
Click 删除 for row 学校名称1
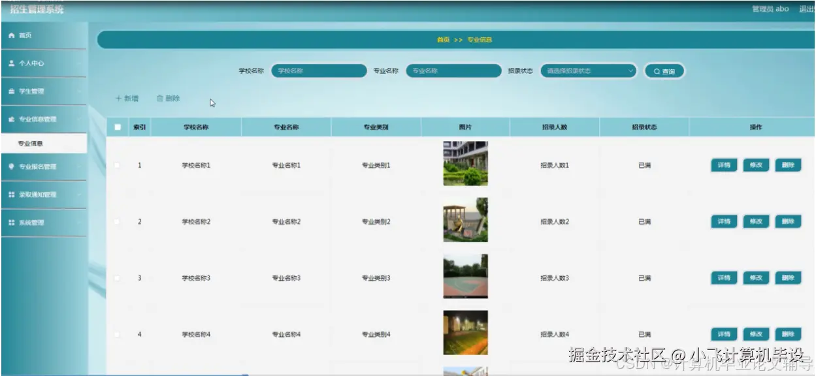pos(788,165)
